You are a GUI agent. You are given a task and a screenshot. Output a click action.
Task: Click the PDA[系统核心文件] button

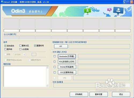(67, 62)
